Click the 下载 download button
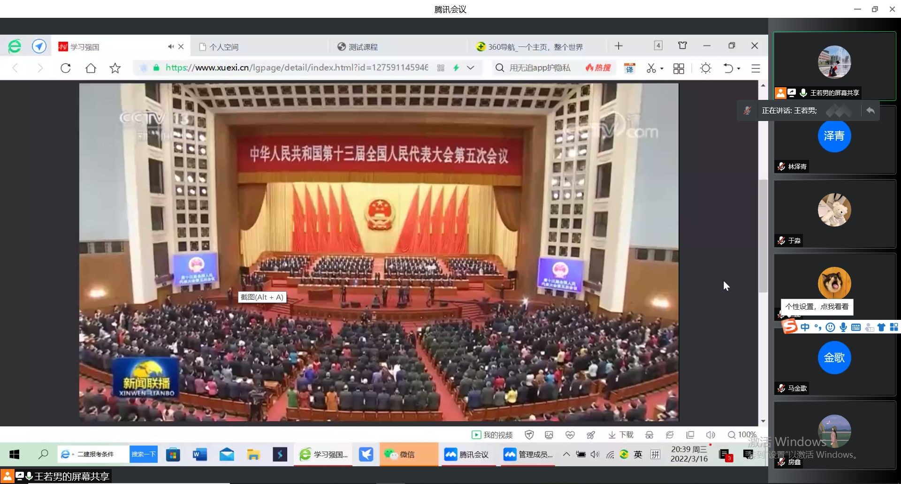901x484 pixels. point(621,435)
